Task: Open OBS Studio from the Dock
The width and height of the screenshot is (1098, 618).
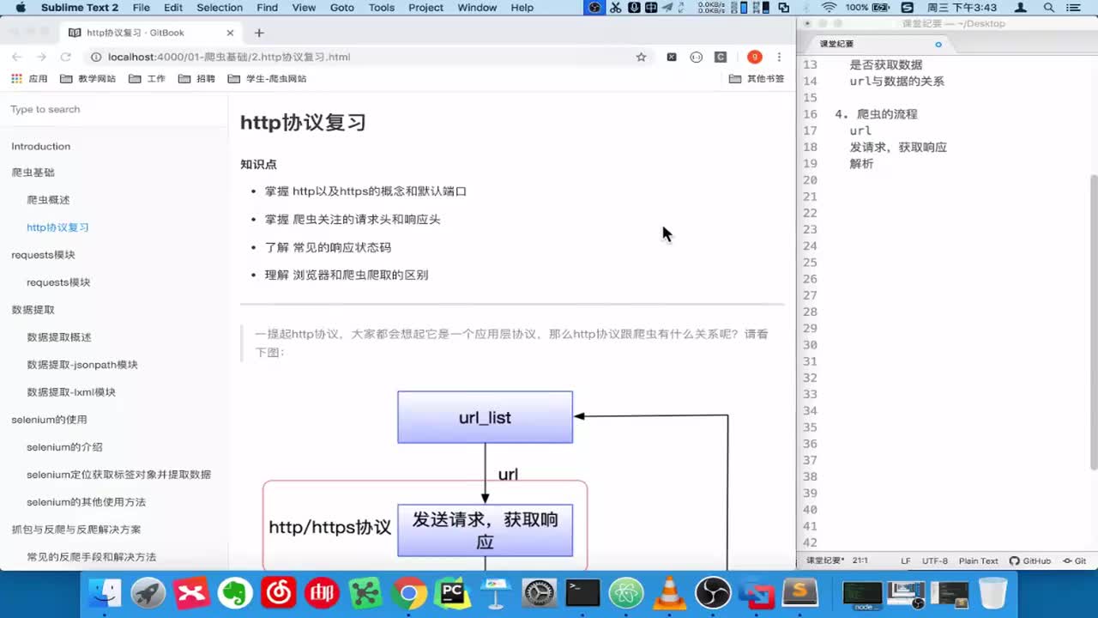Action: pos(713,592)
